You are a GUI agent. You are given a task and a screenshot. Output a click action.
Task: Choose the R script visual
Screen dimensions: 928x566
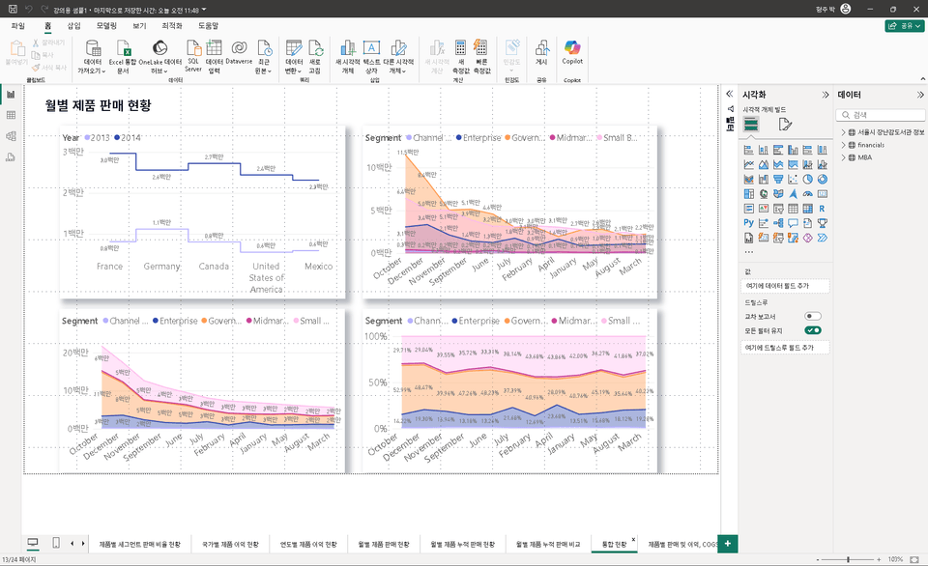822,209
